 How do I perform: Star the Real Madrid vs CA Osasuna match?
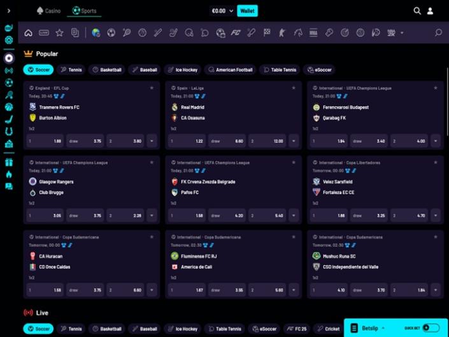(294, 88)
